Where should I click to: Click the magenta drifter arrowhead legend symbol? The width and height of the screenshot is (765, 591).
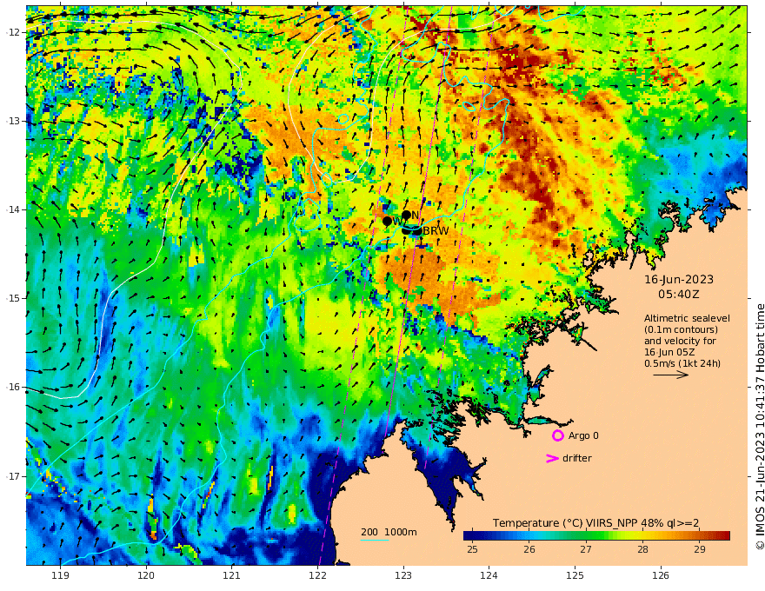pyautogui.click(x=552, y=458)
